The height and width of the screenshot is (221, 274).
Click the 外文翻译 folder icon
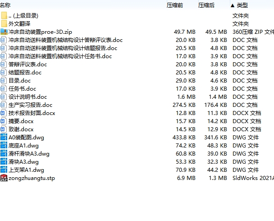4,24
